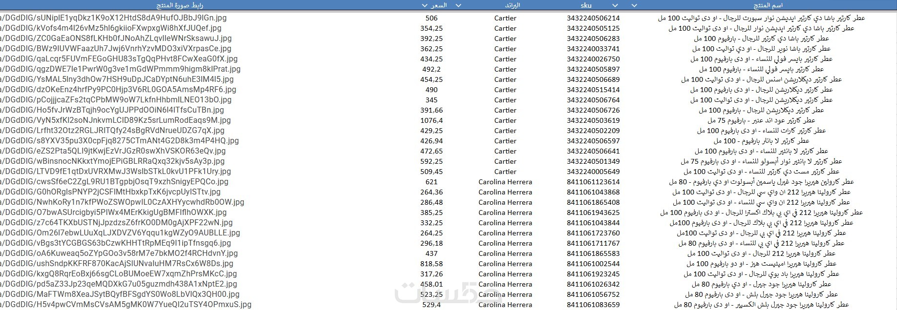Click sku cell 8411061943625
This screenshot has height=310, width=897.
[x=593, y=213]
